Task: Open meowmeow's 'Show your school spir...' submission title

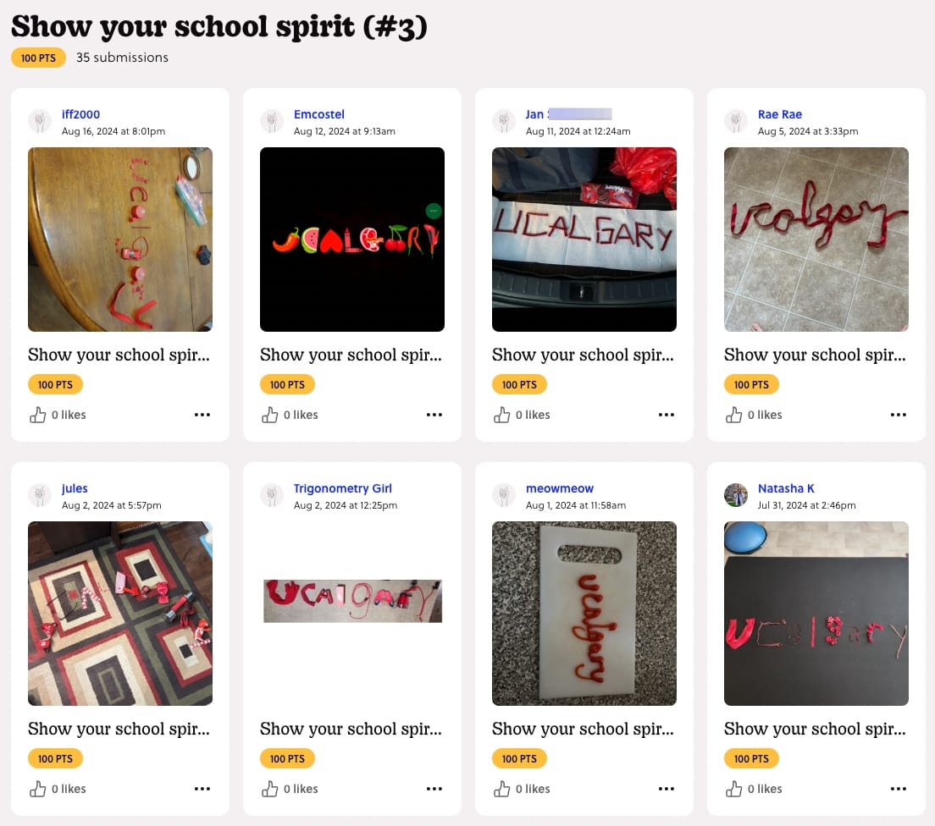Action: [x=583, y=729]
